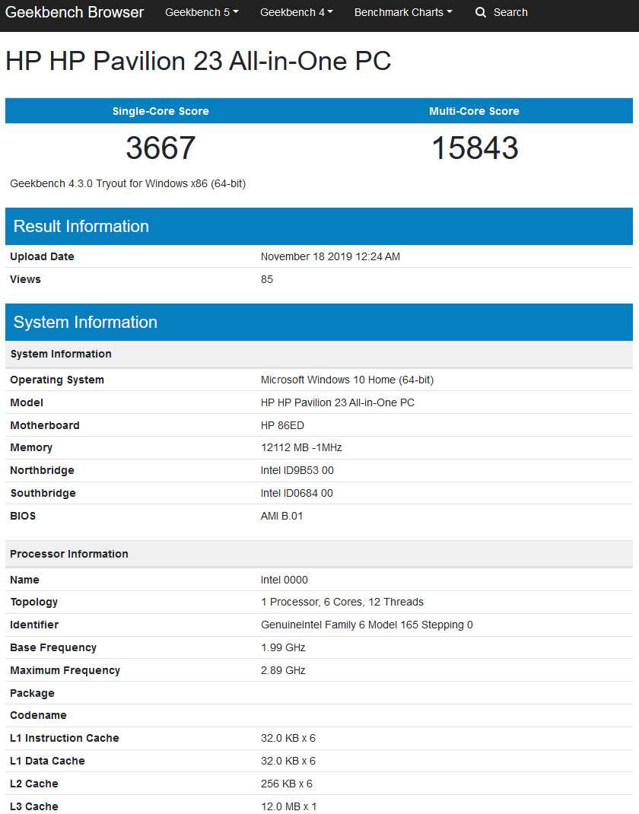Click the Southbridge label

tap(43, 493)
